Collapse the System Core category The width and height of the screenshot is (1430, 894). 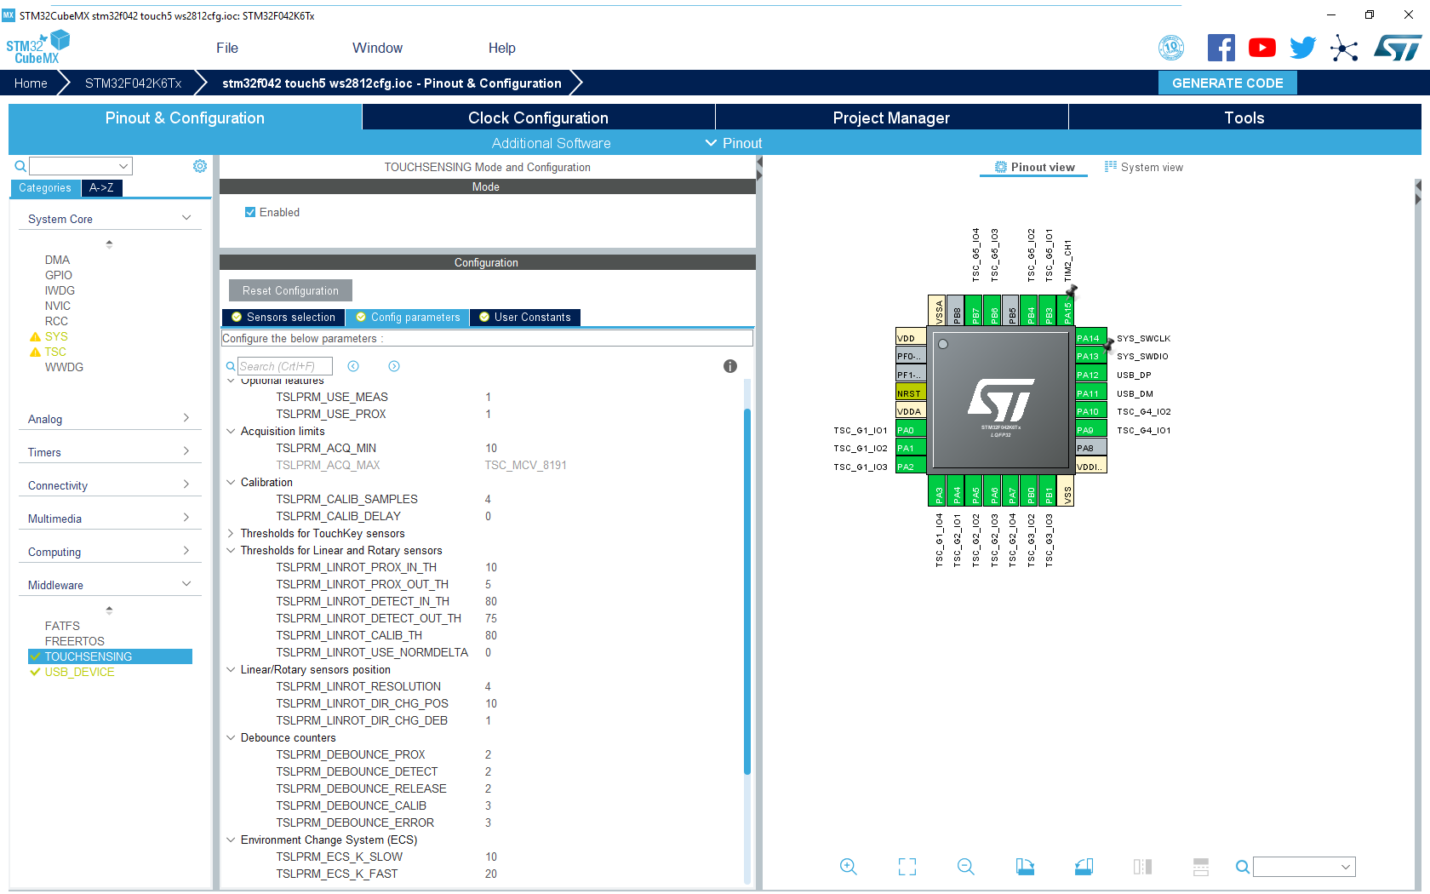186,219
